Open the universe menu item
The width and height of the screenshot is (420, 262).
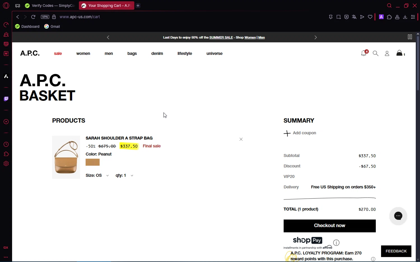214,53
